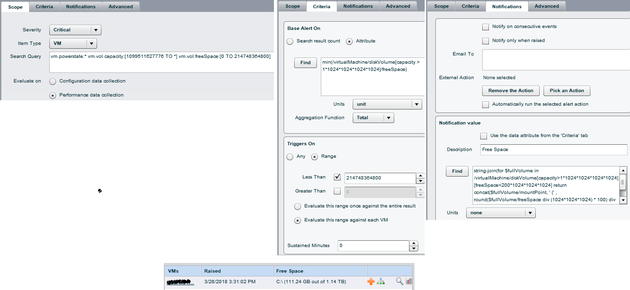Open Advanced tab in middle panel
The image size is (630, 290).
(x=398, y=6)
